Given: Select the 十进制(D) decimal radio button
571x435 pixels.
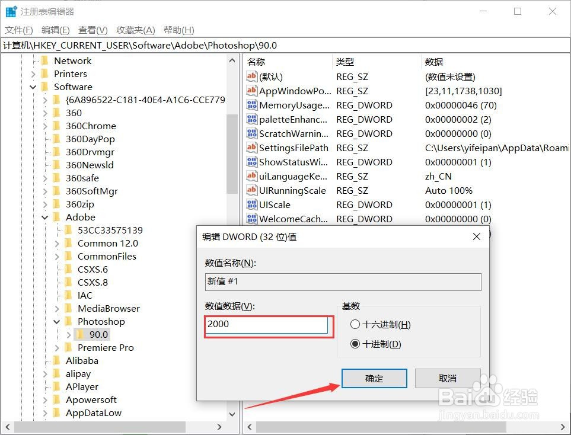Looking at the screenshot, I should [355, 344].
